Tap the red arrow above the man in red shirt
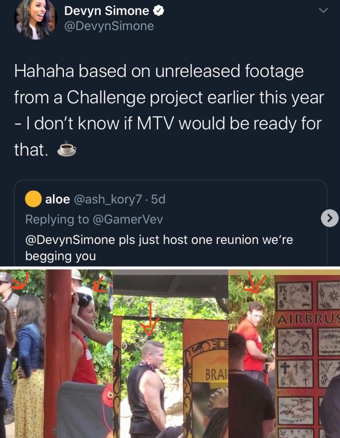Image resolution: width=340 pixels, height=438 pixels. point(255,282)
